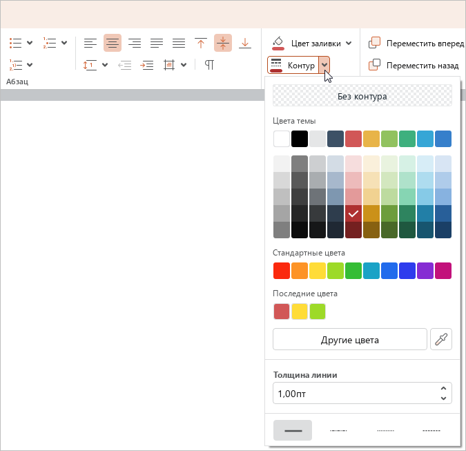The width and height of the screenshot is (466, 451).
Task: Click Переместить вперед button
Action: [416, 44]
